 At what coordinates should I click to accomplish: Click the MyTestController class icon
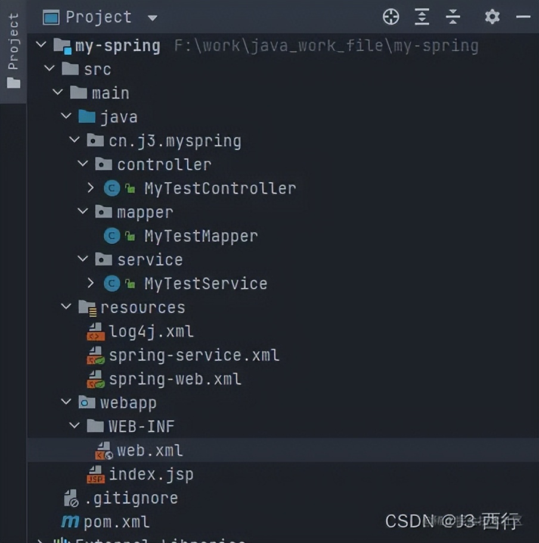[111, 189]
